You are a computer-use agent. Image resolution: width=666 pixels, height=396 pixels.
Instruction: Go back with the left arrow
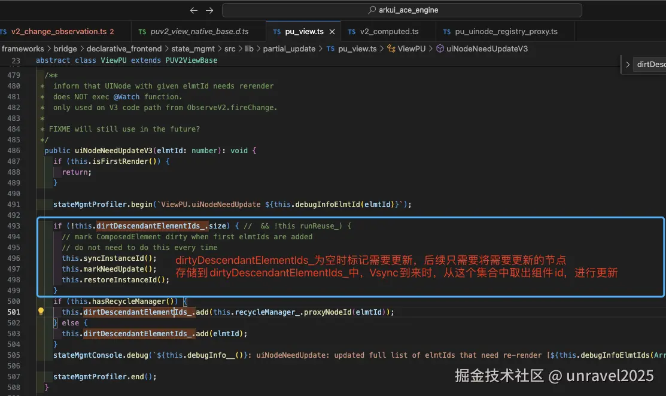(x=194, y=10)
